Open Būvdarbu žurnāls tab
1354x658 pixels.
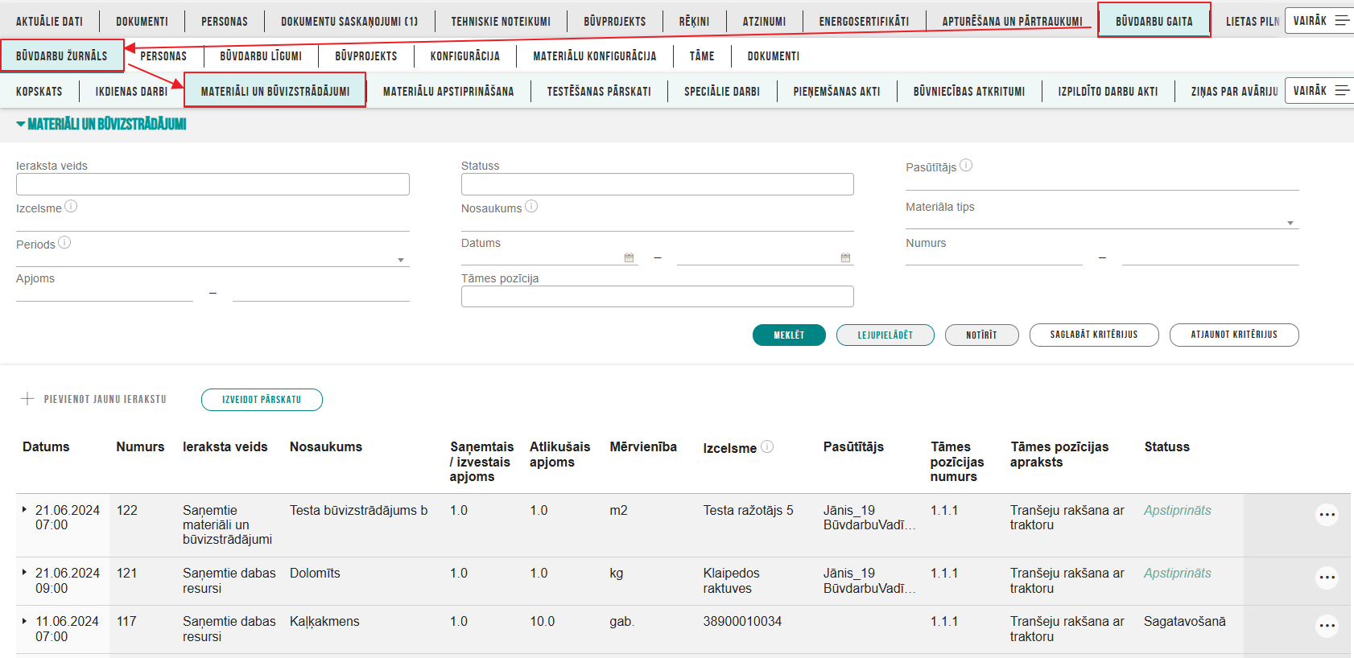(x=62, y=56)
